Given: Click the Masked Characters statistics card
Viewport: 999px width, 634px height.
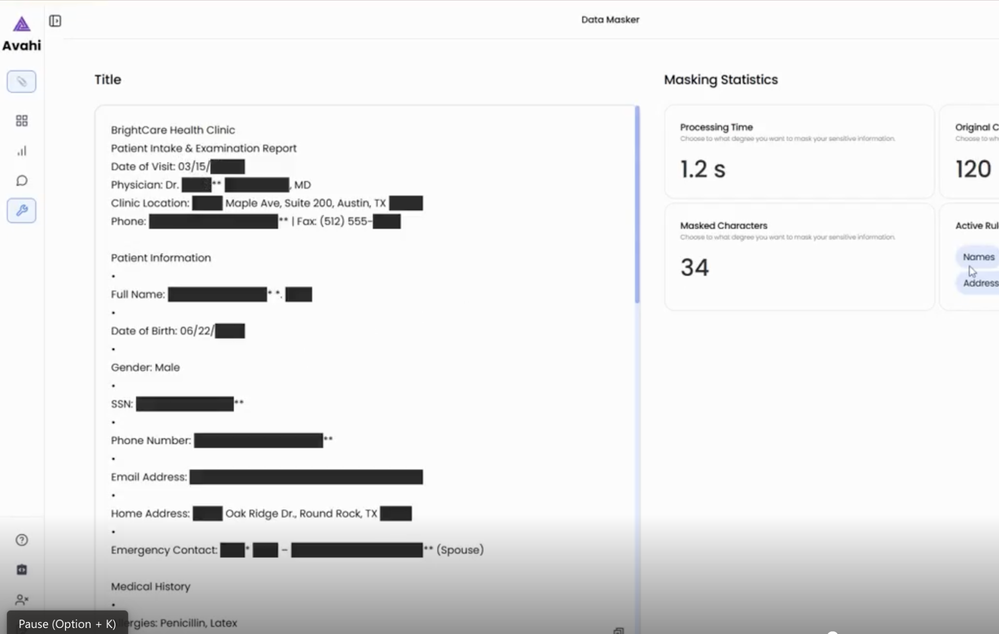Looking at the screenshot, I should (799, 257).
